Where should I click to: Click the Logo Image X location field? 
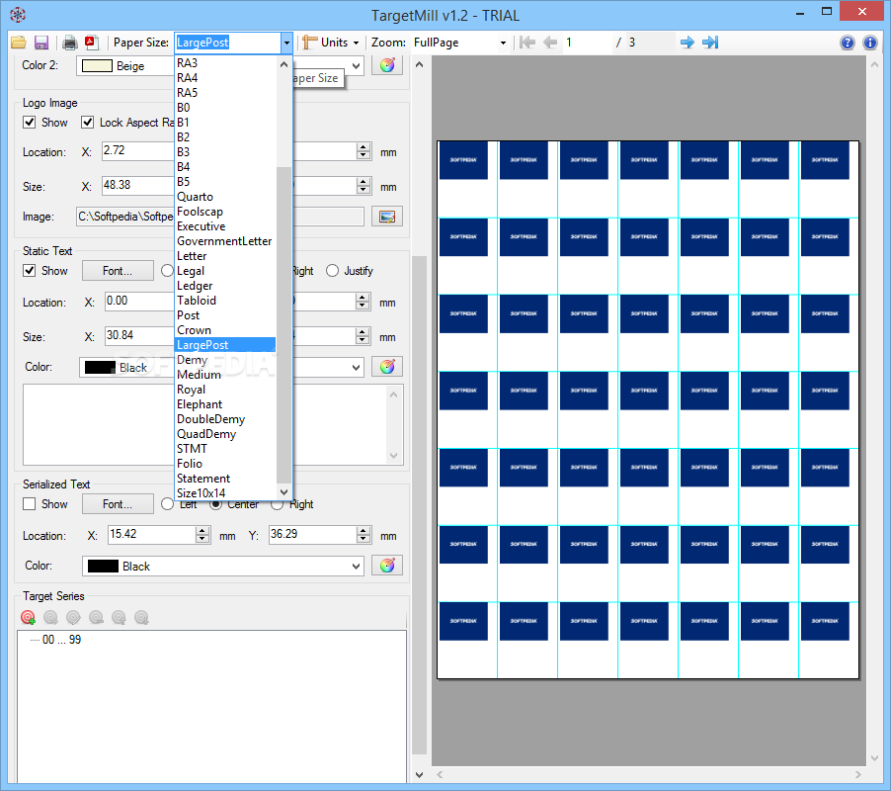pos(138,150)
